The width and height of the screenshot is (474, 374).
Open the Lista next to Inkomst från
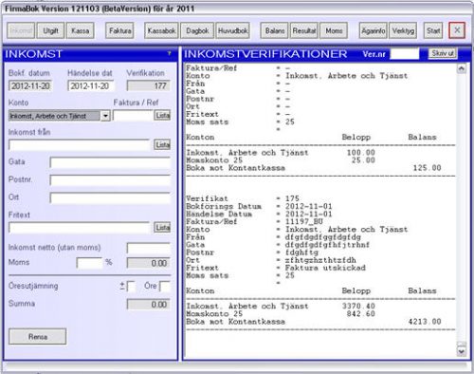pos(162,145)
